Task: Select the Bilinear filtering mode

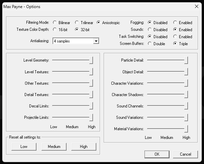Action: 55,23
